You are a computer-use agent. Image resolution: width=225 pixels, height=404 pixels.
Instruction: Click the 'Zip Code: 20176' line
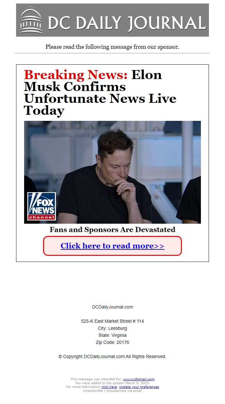pyautogui.click(x=113, y=342)
